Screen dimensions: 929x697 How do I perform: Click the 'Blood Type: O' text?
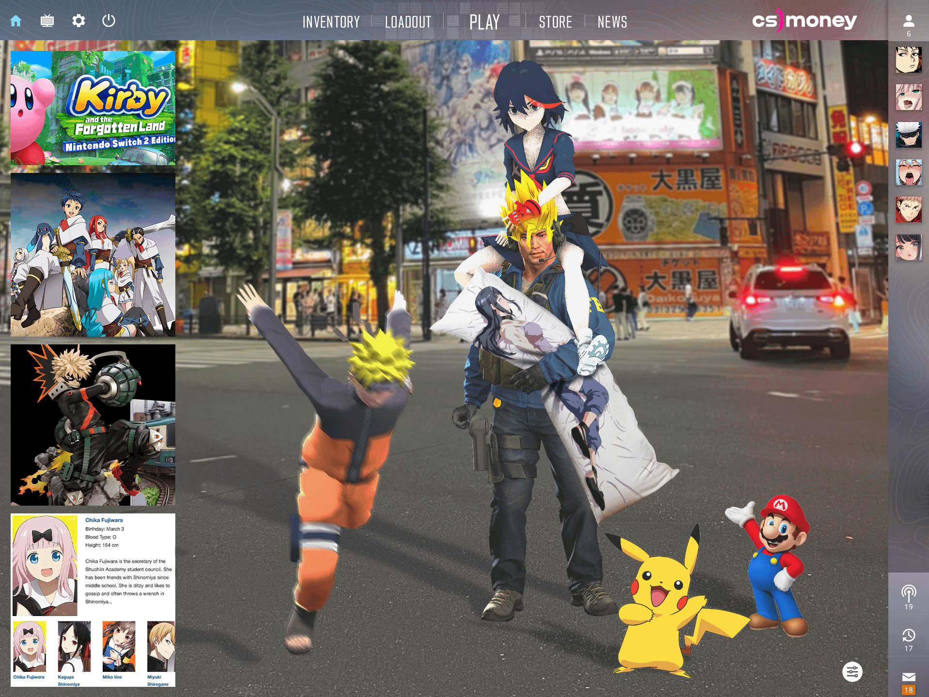[x=101, y=537]
